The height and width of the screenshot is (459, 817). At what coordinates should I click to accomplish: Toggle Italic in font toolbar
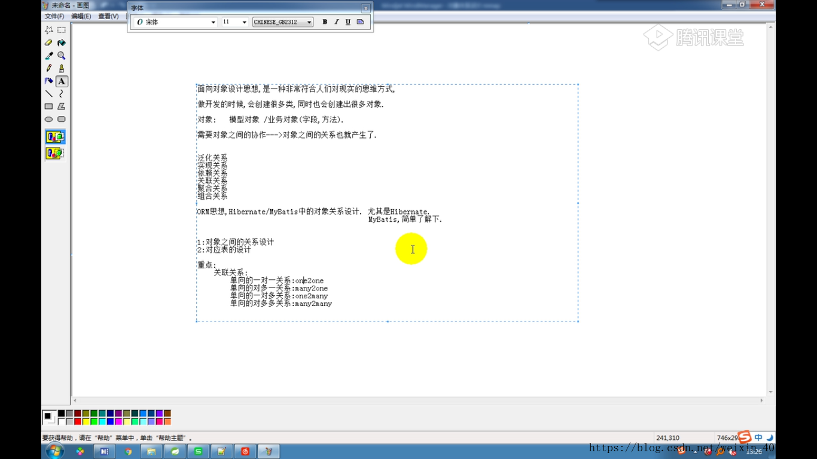[x=336, y=22]
